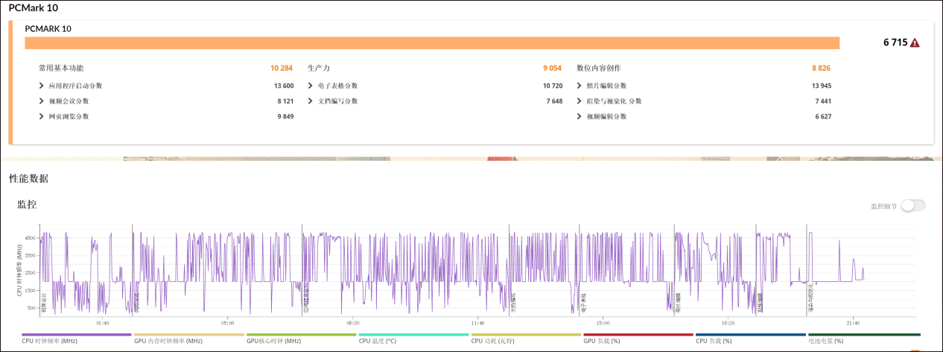Toggle the GPU核心时钟 (MHz) legend
Image resolution: width=943 pixels, height=352 pixels.
[x=273, y=341]
